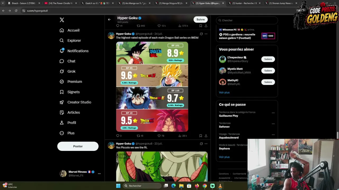Switch to the hunter - Recherche tab

click(x=244, y=3)
